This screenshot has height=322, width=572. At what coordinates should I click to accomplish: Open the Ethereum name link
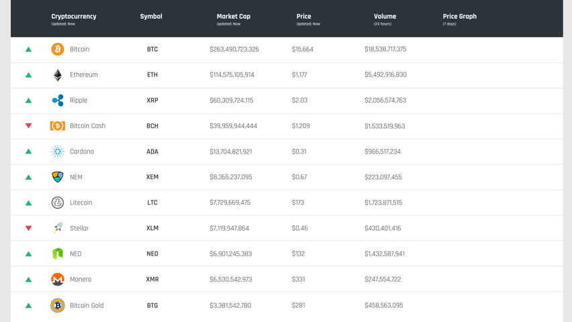coord(84,74)
